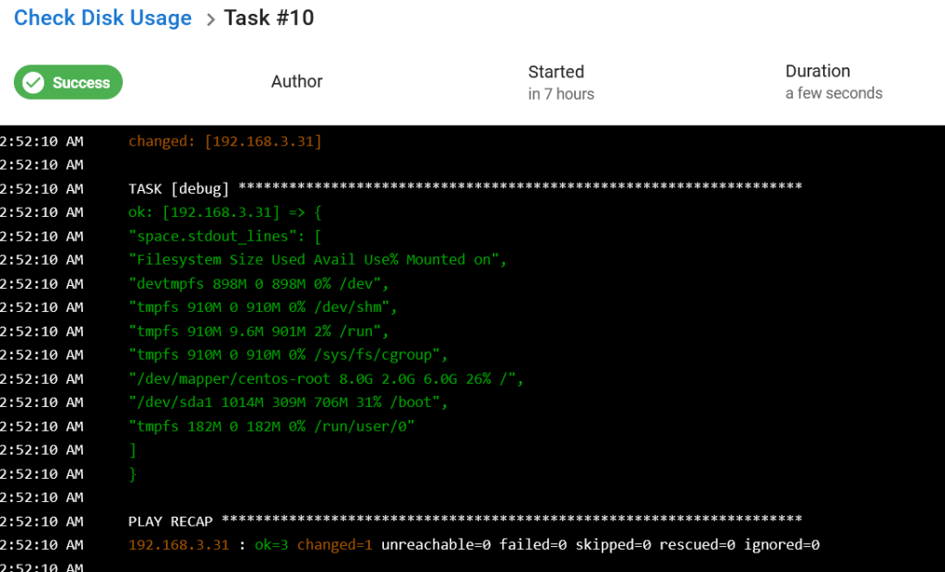Click the timestamp beside PLAY RECAP line
This screenshot has height=572, width=945.
pos(42,521)
